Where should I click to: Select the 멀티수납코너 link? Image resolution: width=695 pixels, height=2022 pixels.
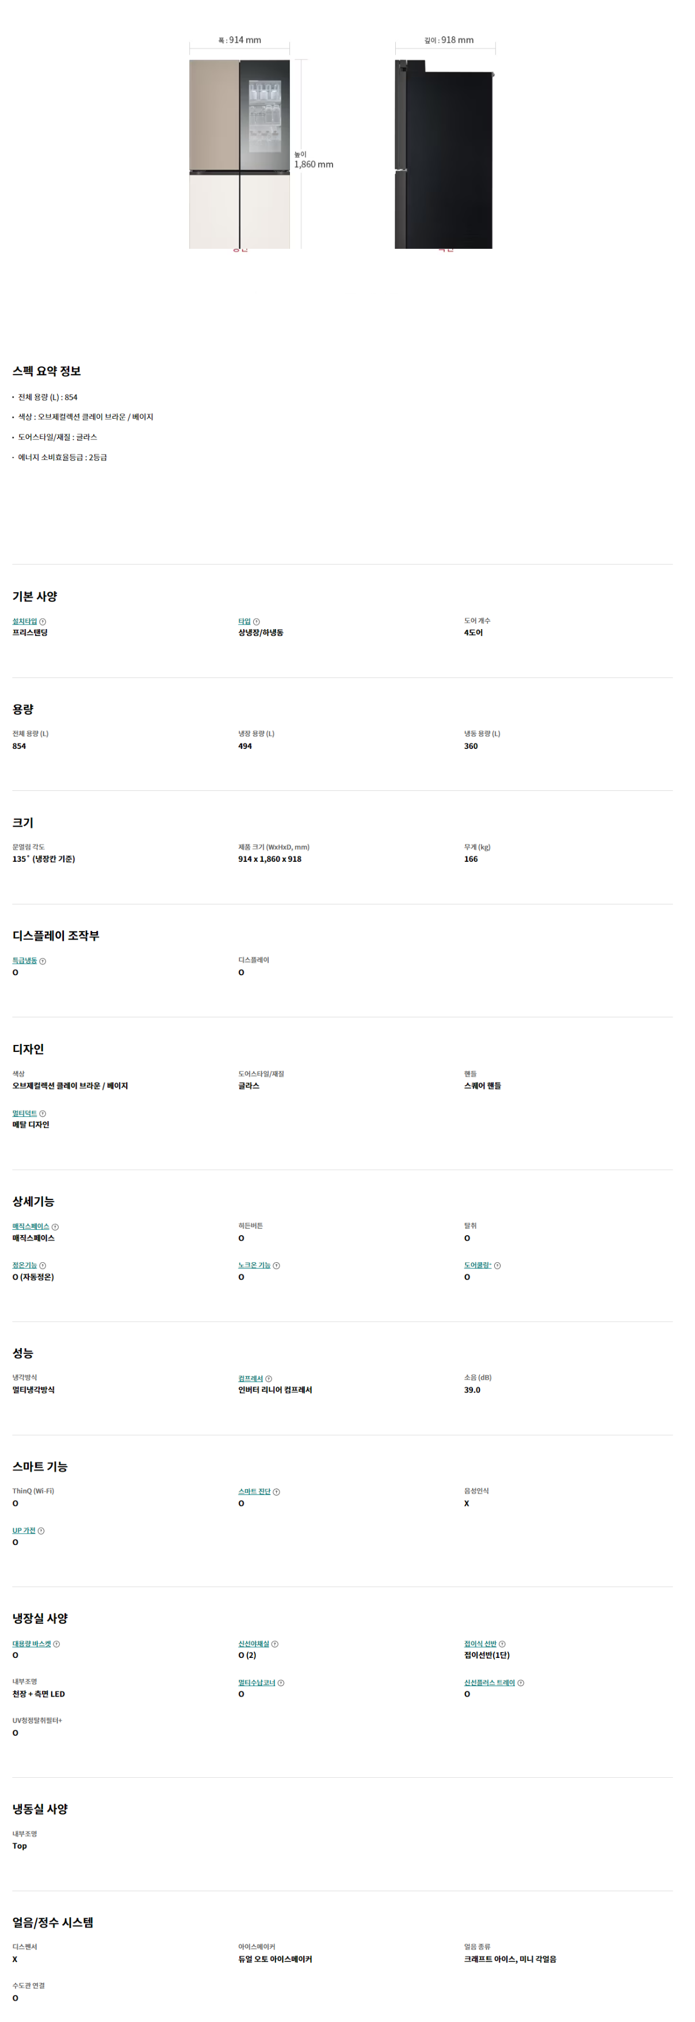tap(256, 1683)
